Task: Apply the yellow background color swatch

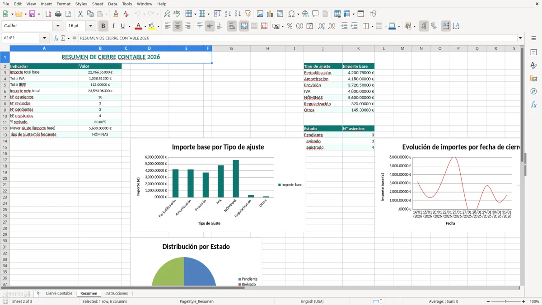Action: click(152, 26)
